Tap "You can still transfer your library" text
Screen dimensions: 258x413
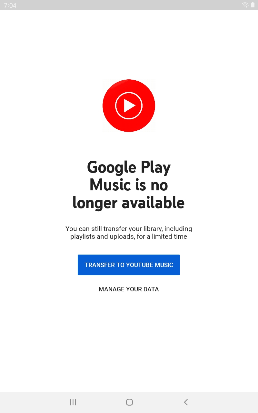[114, 229]
